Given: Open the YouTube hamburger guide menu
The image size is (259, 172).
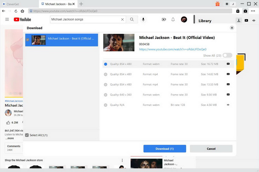Looking at the screenshot, I should pos(7,19).
